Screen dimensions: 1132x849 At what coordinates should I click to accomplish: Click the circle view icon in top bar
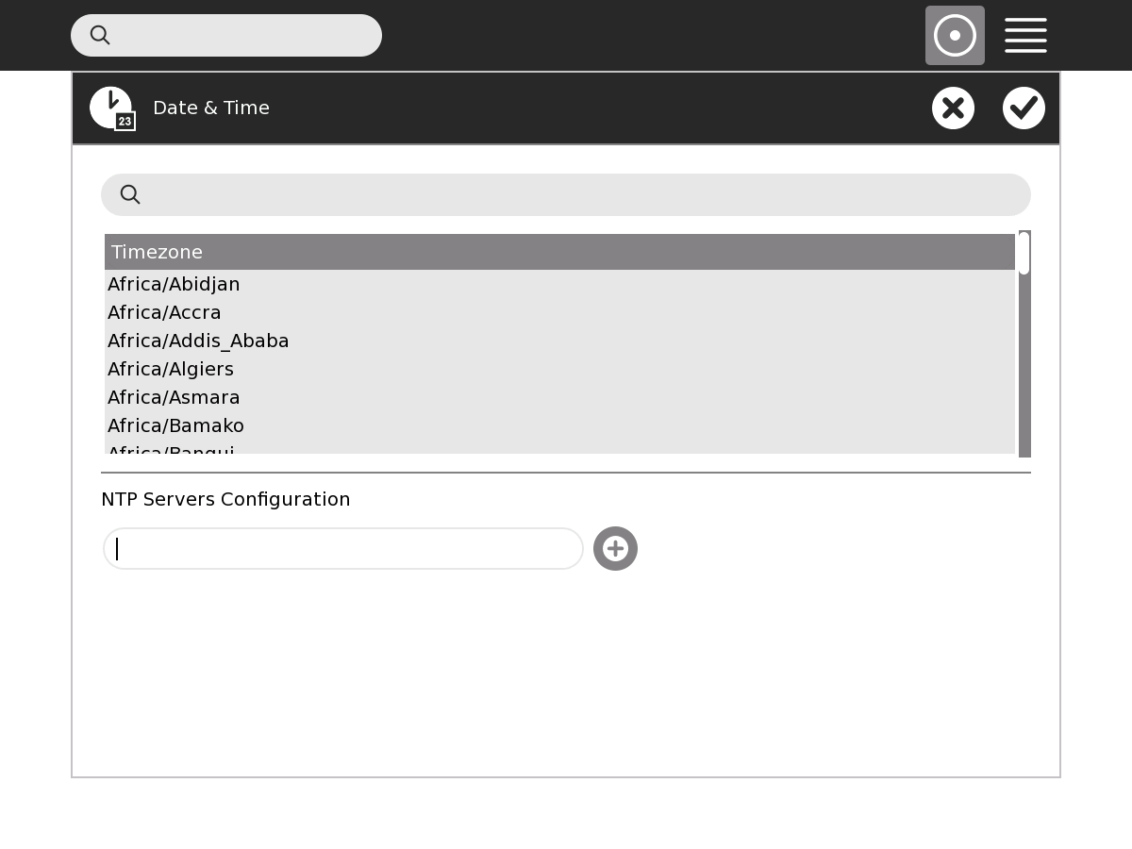[955, 36]
